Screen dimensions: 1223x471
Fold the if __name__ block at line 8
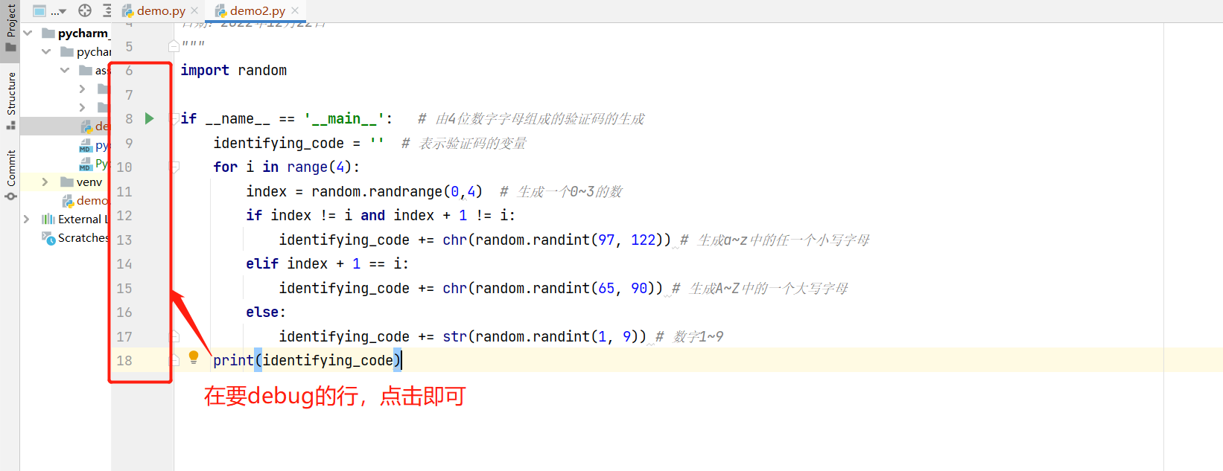(176, 118)
